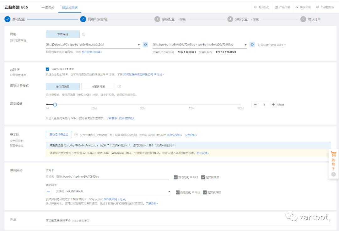Click the bandwidth Mbps value field
Image resolution: width=339 pixels, height=231 pixels.
point(264,105)
